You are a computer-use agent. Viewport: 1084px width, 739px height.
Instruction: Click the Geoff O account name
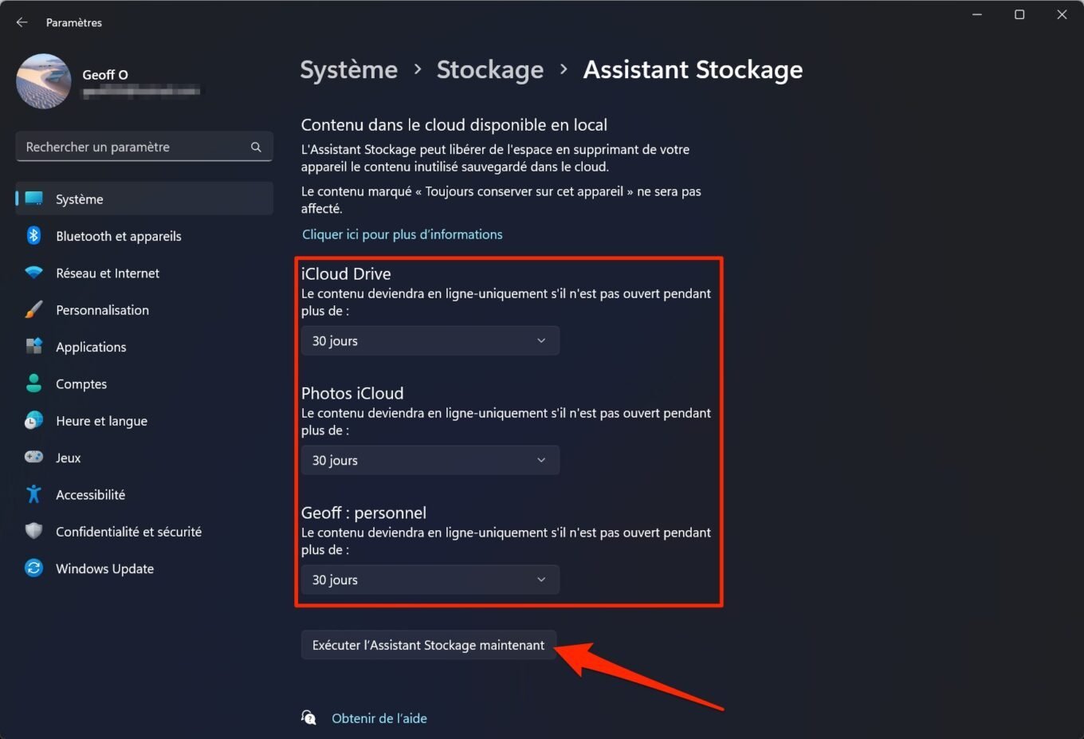[x=105, y=74]
